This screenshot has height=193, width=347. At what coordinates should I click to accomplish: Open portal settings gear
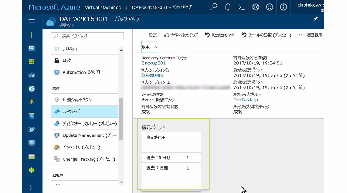[x=255, y=7]
